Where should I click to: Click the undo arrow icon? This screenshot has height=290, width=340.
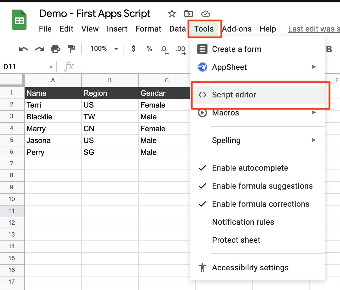[23, 49]
